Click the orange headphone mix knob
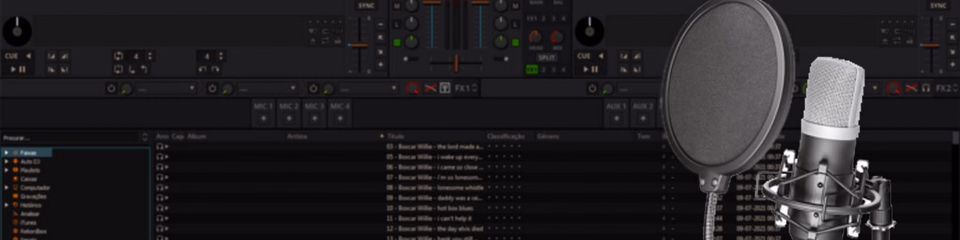The height and width of the screenshot is (240, 960). coord(535,37)
